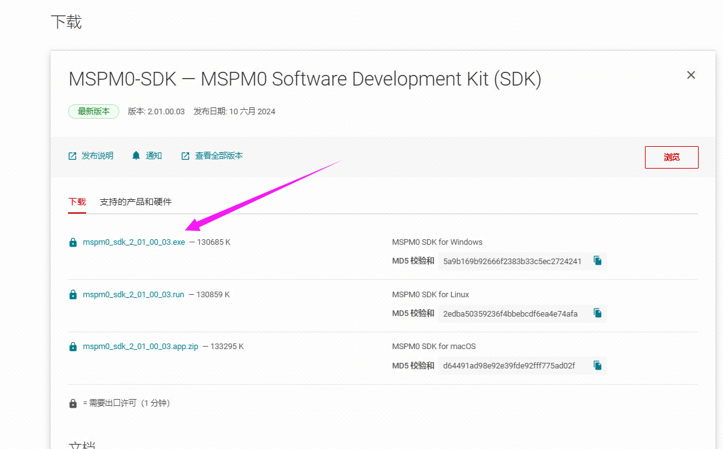
Task: Click the external-link icon for 发布说明
Action: coord(72,156)
